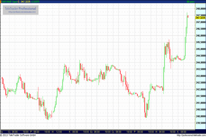
Task: Click the 239,5000 price axis label
Action: point(200,123)
